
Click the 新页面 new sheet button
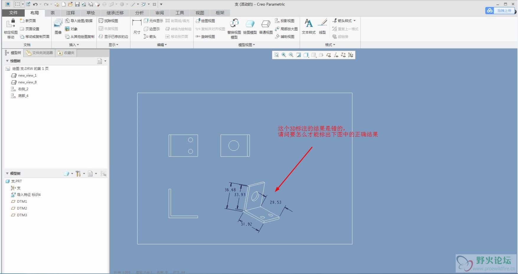coord(28,21)
